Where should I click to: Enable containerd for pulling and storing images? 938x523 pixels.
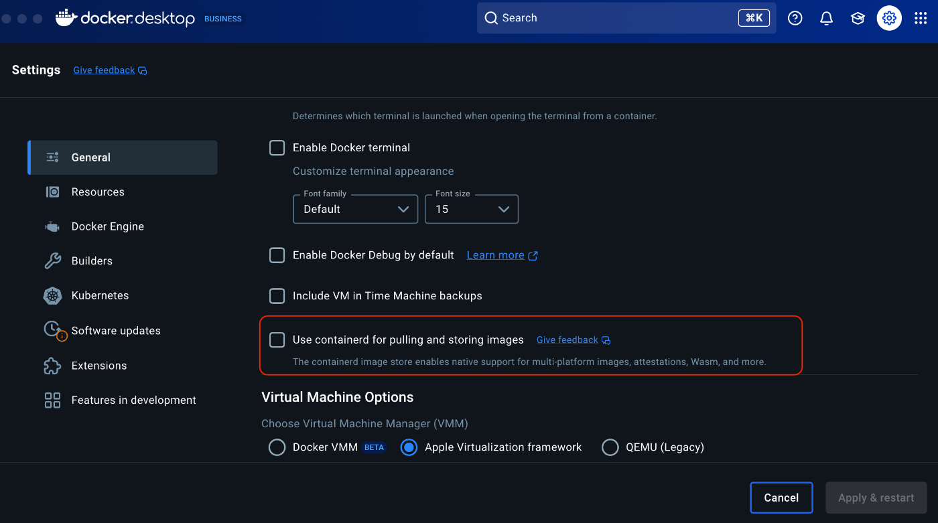coord(277,340)
